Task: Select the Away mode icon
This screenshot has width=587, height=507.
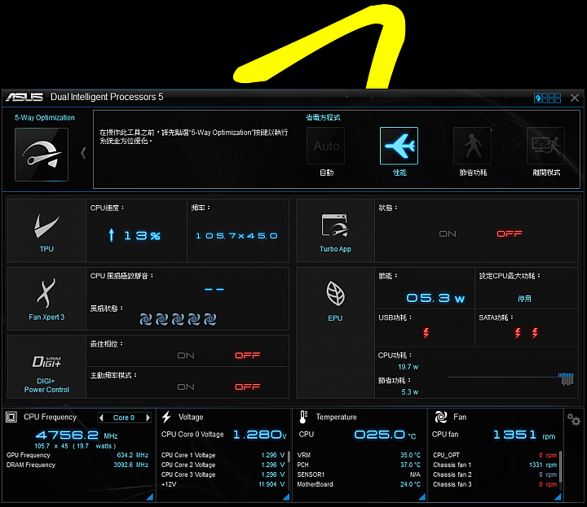Action: pyautogui.click(x=545, y=146)
